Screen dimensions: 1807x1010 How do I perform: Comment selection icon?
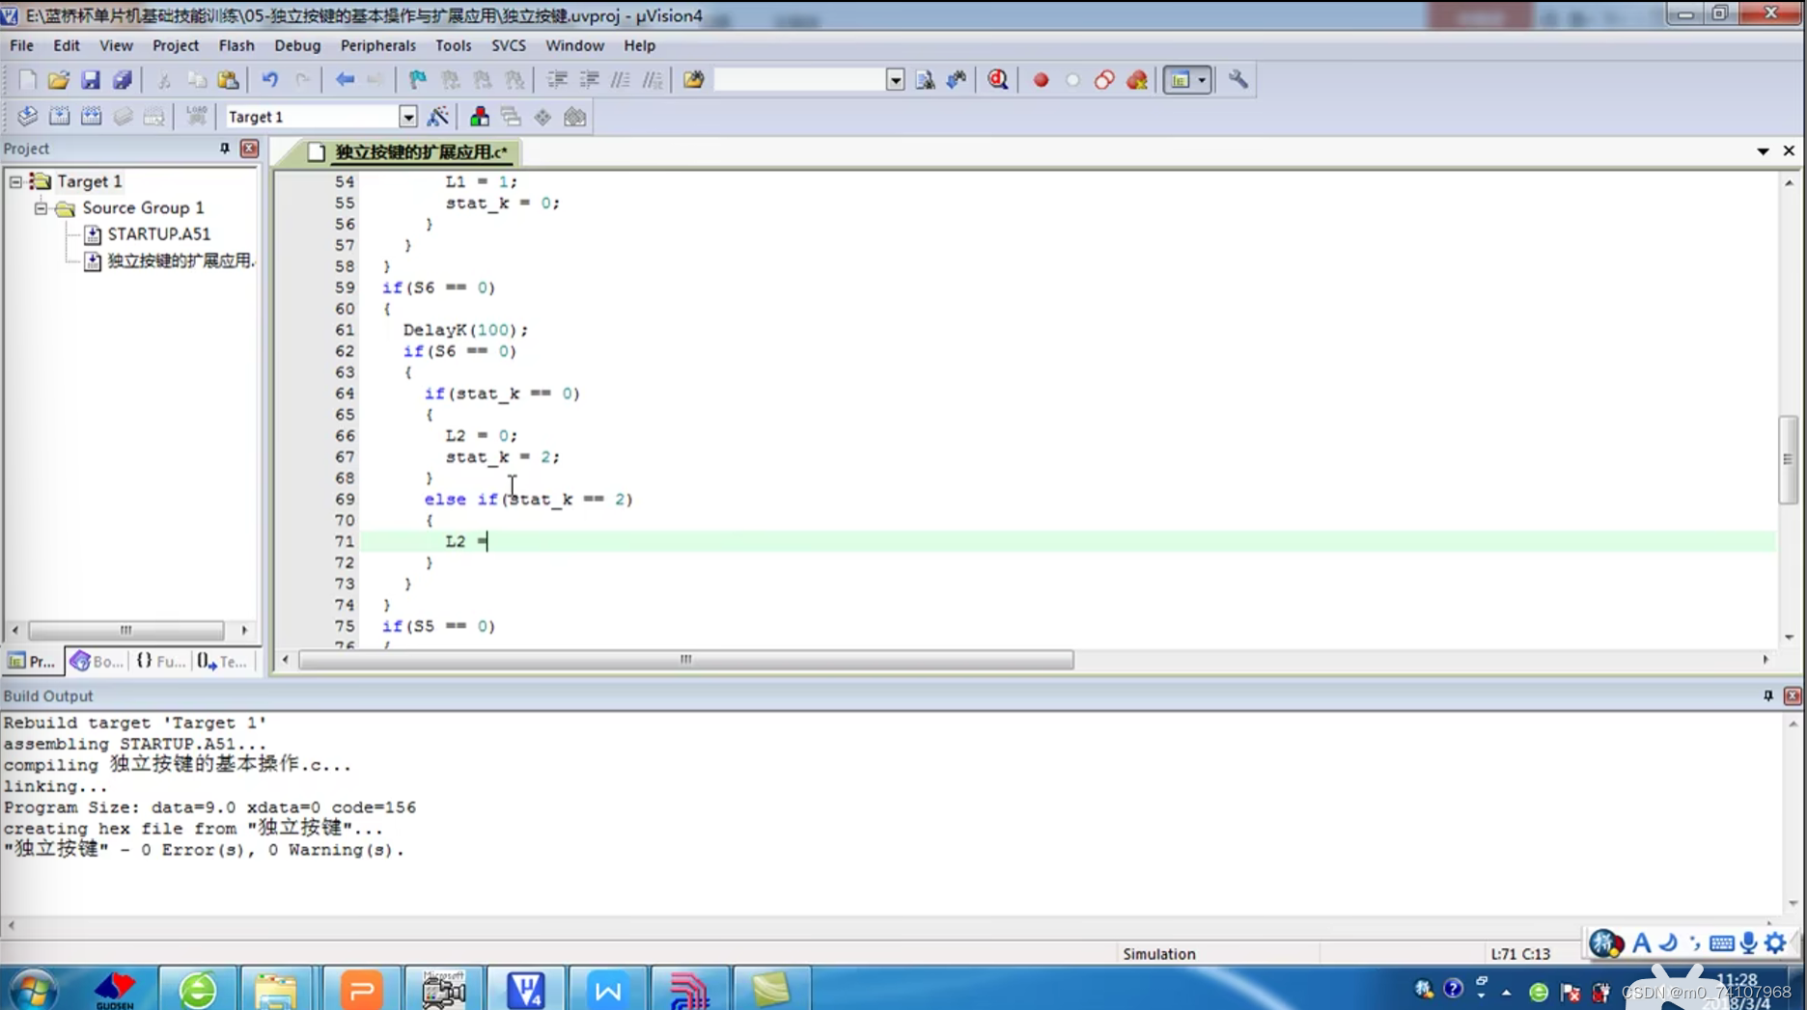(x=621, y=80)
